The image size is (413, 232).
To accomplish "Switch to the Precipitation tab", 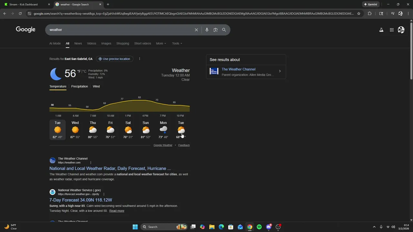I will pyautogui.click(x=79, y=86).
